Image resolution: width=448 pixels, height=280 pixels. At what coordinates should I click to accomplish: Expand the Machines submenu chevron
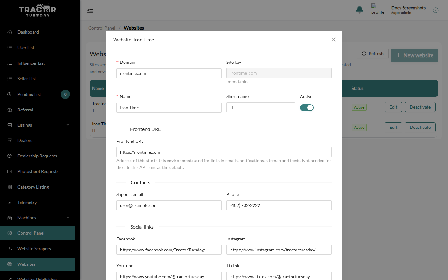68,218
